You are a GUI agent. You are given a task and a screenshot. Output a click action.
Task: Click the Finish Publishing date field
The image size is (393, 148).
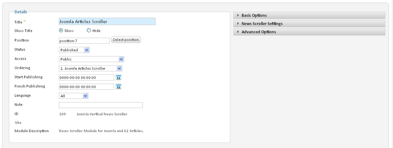(86, 87)
